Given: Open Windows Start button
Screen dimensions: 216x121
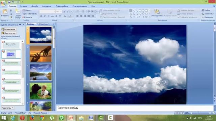Looking at the screenshot, I should click(4, 118).
